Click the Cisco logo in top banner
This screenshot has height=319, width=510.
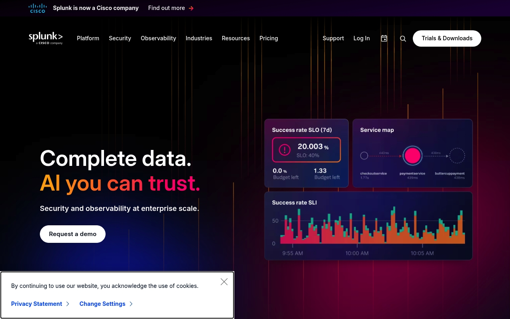click(38, 8)
